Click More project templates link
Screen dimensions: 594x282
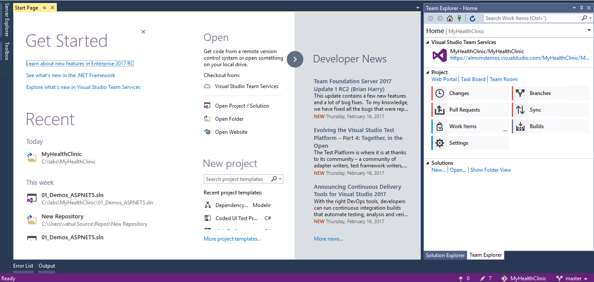pos(233,239)
